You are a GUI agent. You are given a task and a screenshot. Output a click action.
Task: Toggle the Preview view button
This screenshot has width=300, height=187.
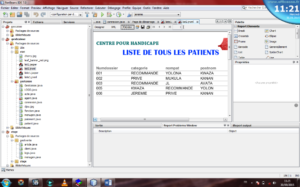click(x=127, y=27)
